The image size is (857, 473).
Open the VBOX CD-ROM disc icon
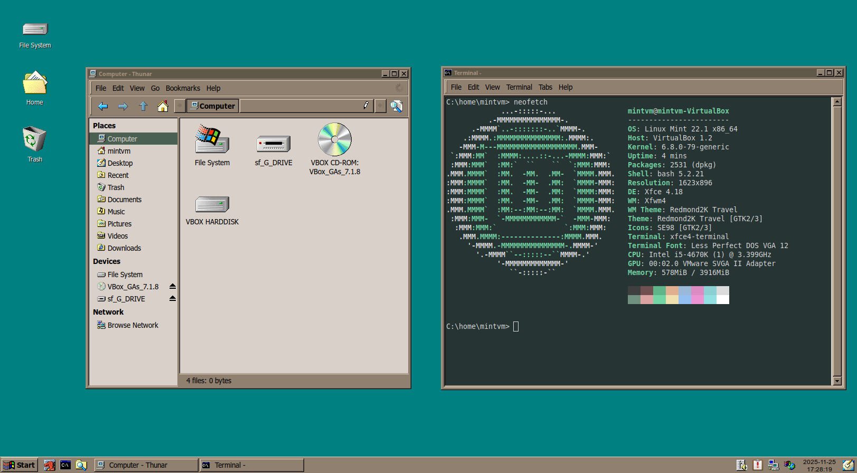coord(334,140)
